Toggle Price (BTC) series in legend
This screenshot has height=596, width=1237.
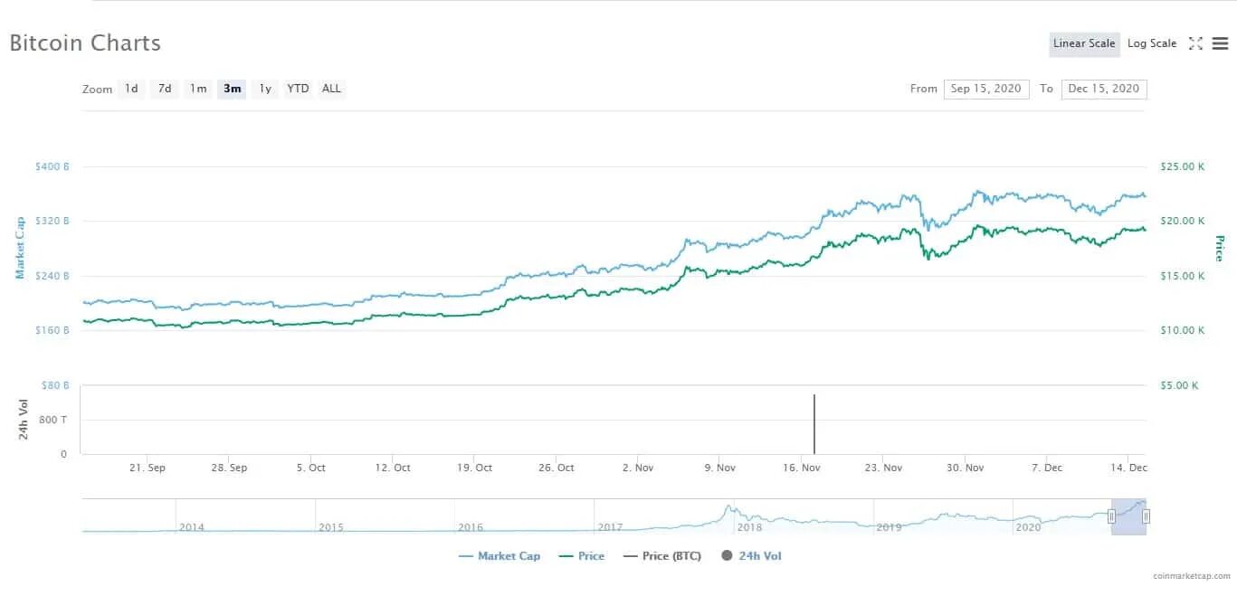[662, 555]
